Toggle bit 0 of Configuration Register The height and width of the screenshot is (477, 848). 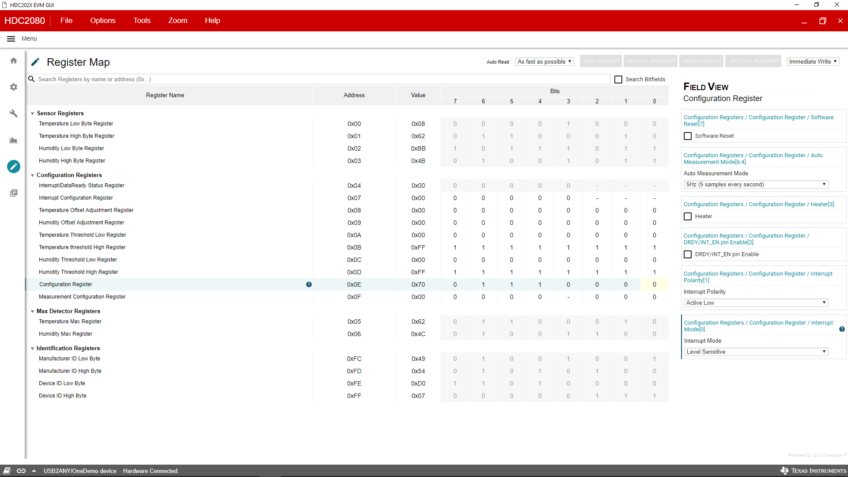click(x=655, y=284)
